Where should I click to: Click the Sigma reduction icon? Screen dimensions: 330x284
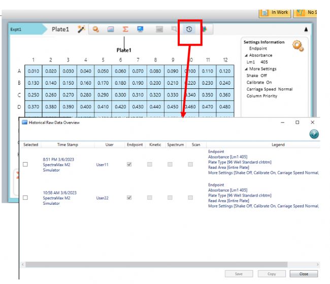[x=125, y=29]
